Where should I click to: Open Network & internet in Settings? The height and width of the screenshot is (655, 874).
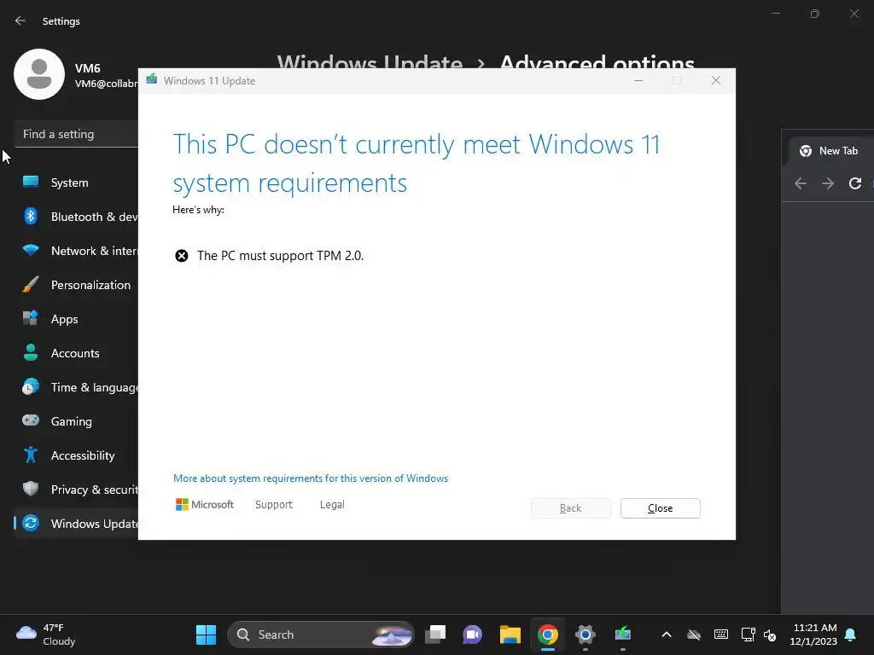pos(76,251)
